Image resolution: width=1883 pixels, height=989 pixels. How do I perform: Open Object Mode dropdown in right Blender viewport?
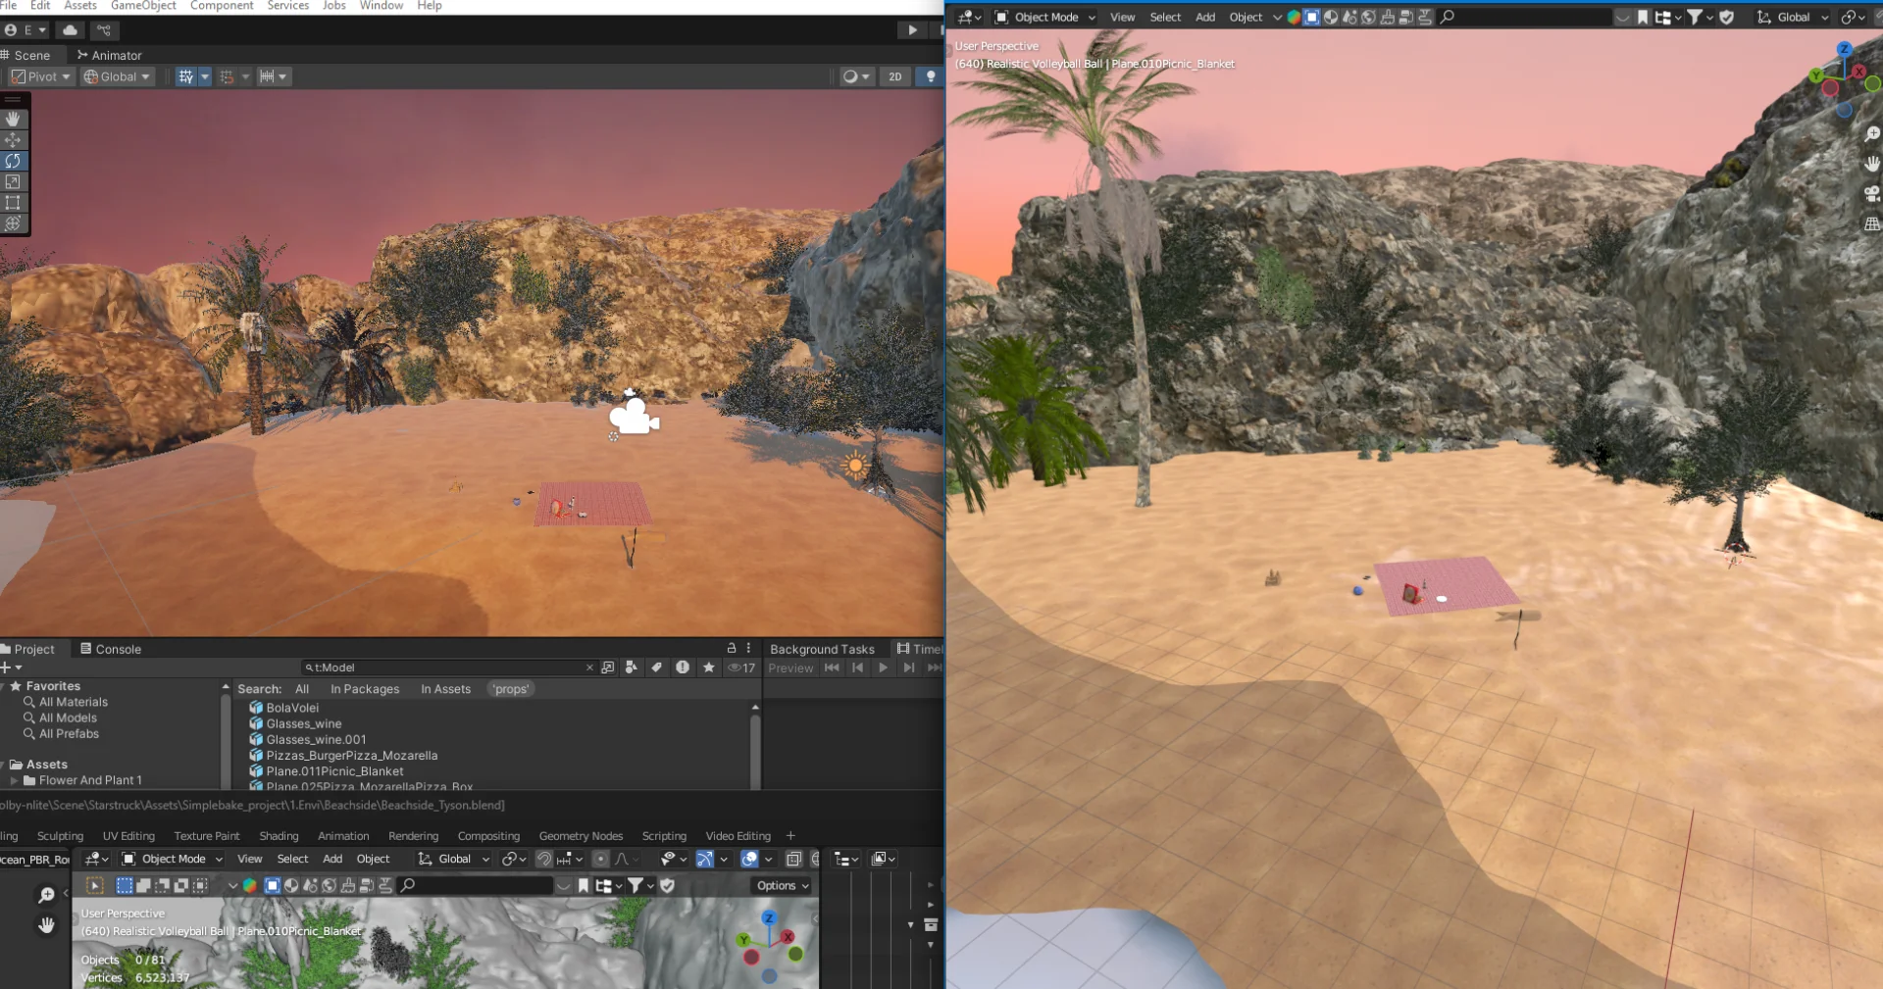pyautogui.click(x=1044, y=17)
